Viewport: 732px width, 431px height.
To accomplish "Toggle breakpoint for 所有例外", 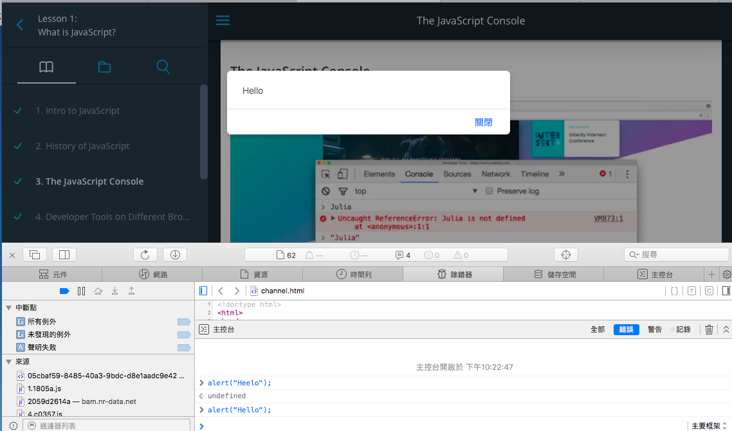I will pos(184,322).
